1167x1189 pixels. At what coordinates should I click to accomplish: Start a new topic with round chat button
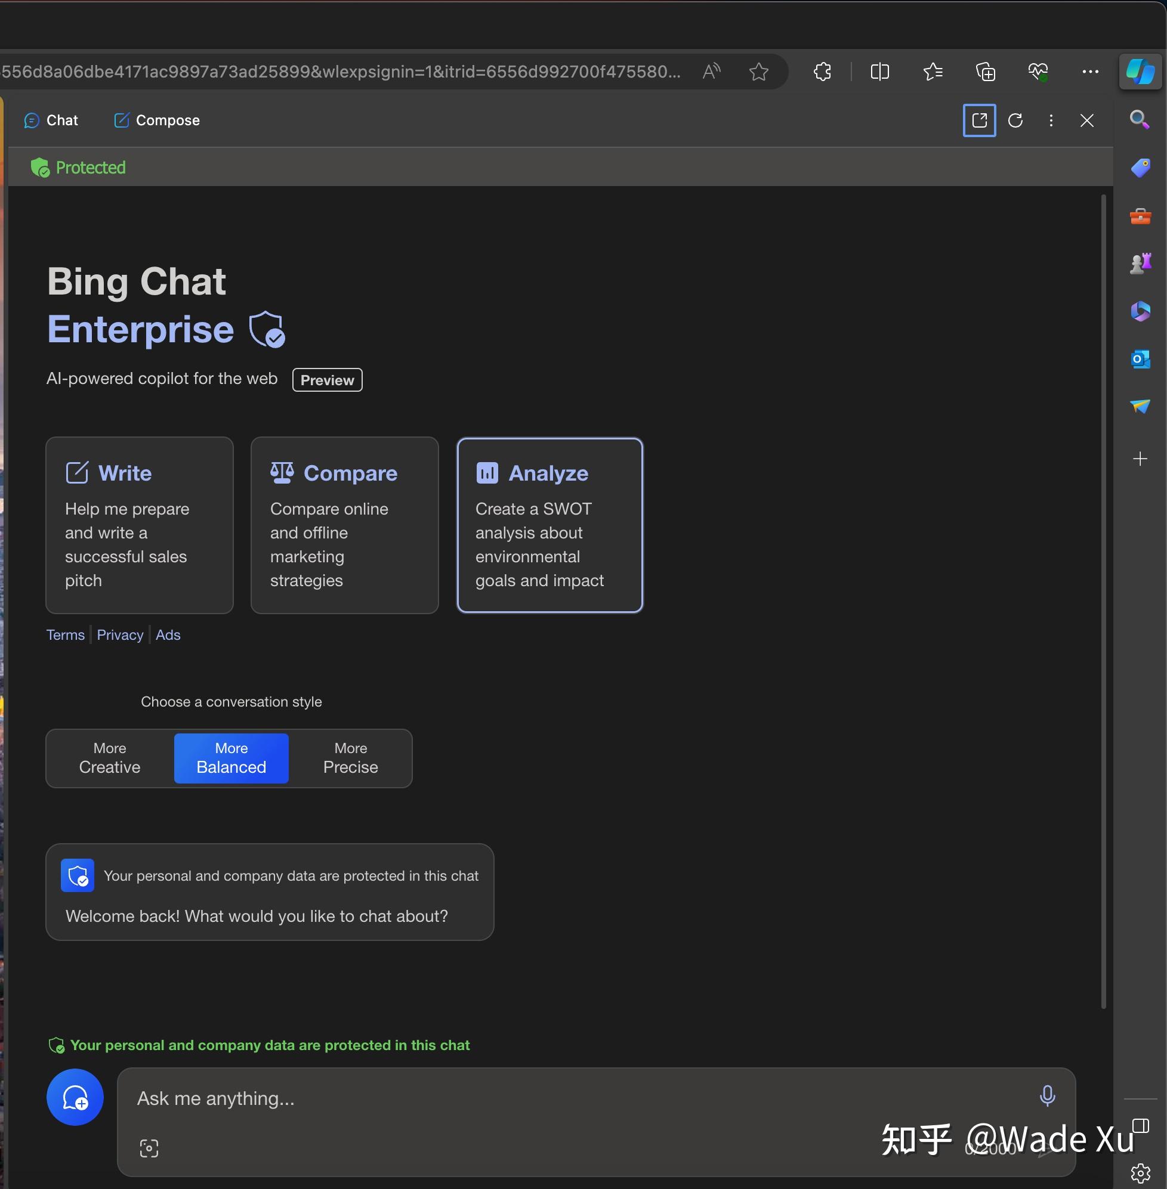(75, 1097)
